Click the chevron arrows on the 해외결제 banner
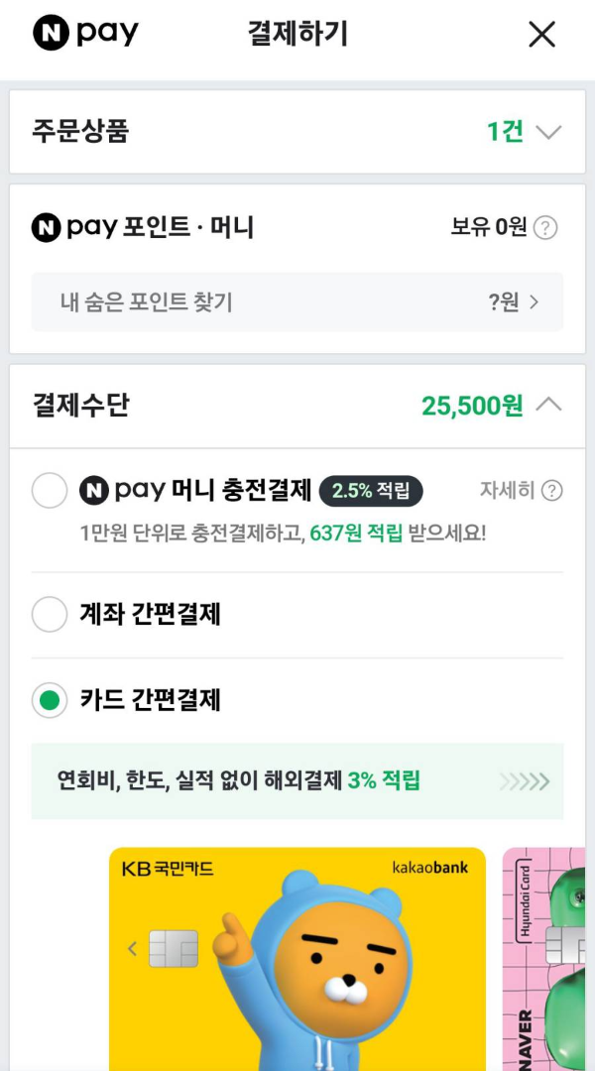The image size is (595, 1071). point(526,781)
